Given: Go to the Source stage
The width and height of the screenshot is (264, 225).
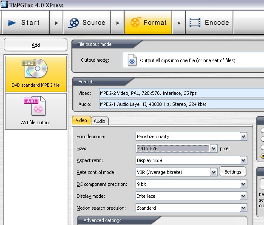Looking at the screenshot, I should pyautogui.click(x=87, y=23).
